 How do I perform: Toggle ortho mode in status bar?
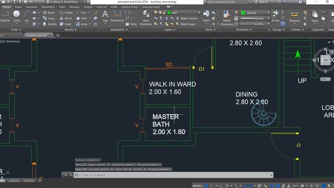tap(221, 186)
